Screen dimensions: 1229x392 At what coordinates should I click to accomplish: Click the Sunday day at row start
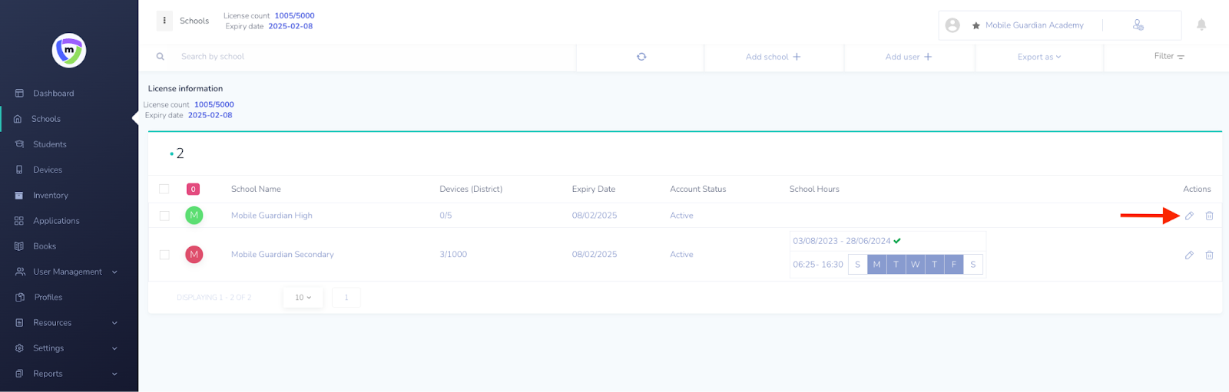pyautogui.click(x=858, y=265)
